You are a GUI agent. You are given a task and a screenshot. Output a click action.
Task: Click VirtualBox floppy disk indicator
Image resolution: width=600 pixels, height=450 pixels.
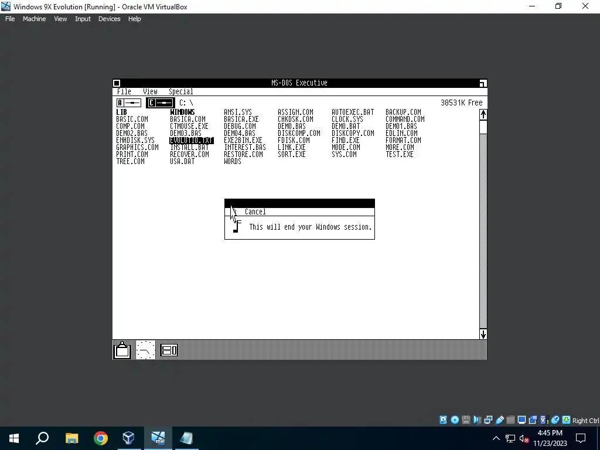tap(466, 420)
